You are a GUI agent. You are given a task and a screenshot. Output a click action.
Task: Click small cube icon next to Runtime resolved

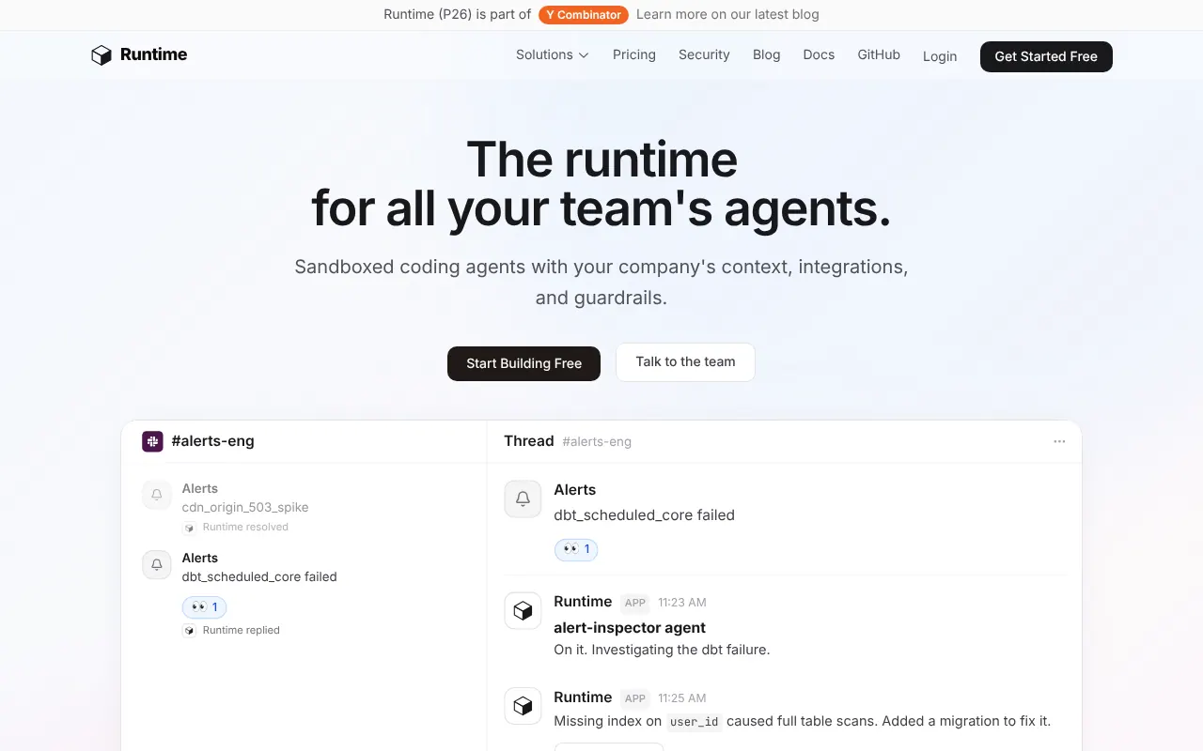coord(189,528)
